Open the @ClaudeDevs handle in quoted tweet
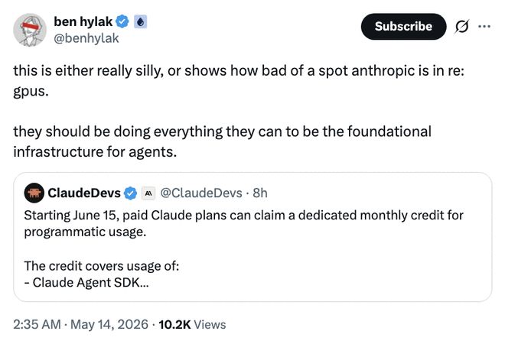The image size is (505, 344). pos(201,193)
